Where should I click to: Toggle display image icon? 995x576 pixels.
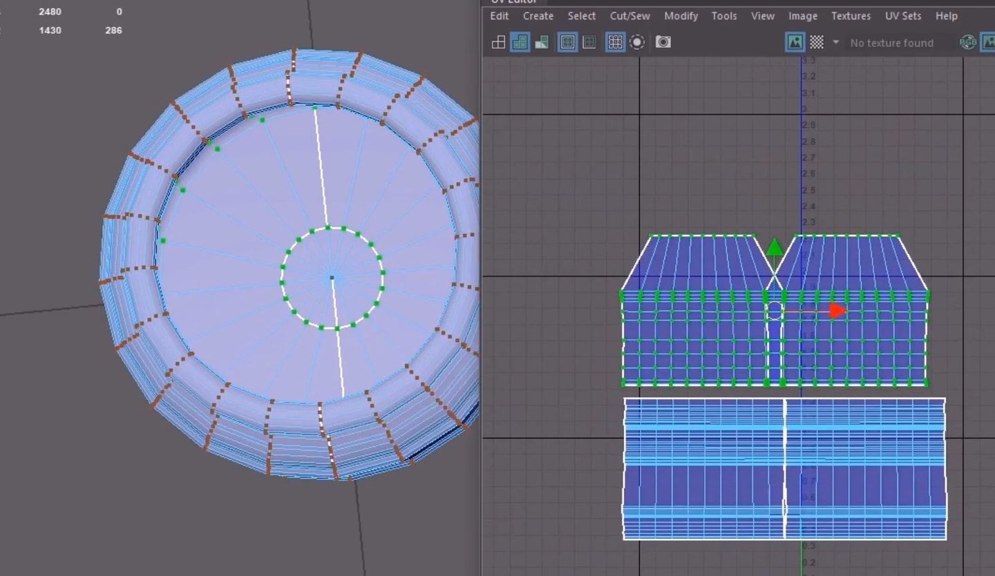pyautogui.click(x=795, y=42)
